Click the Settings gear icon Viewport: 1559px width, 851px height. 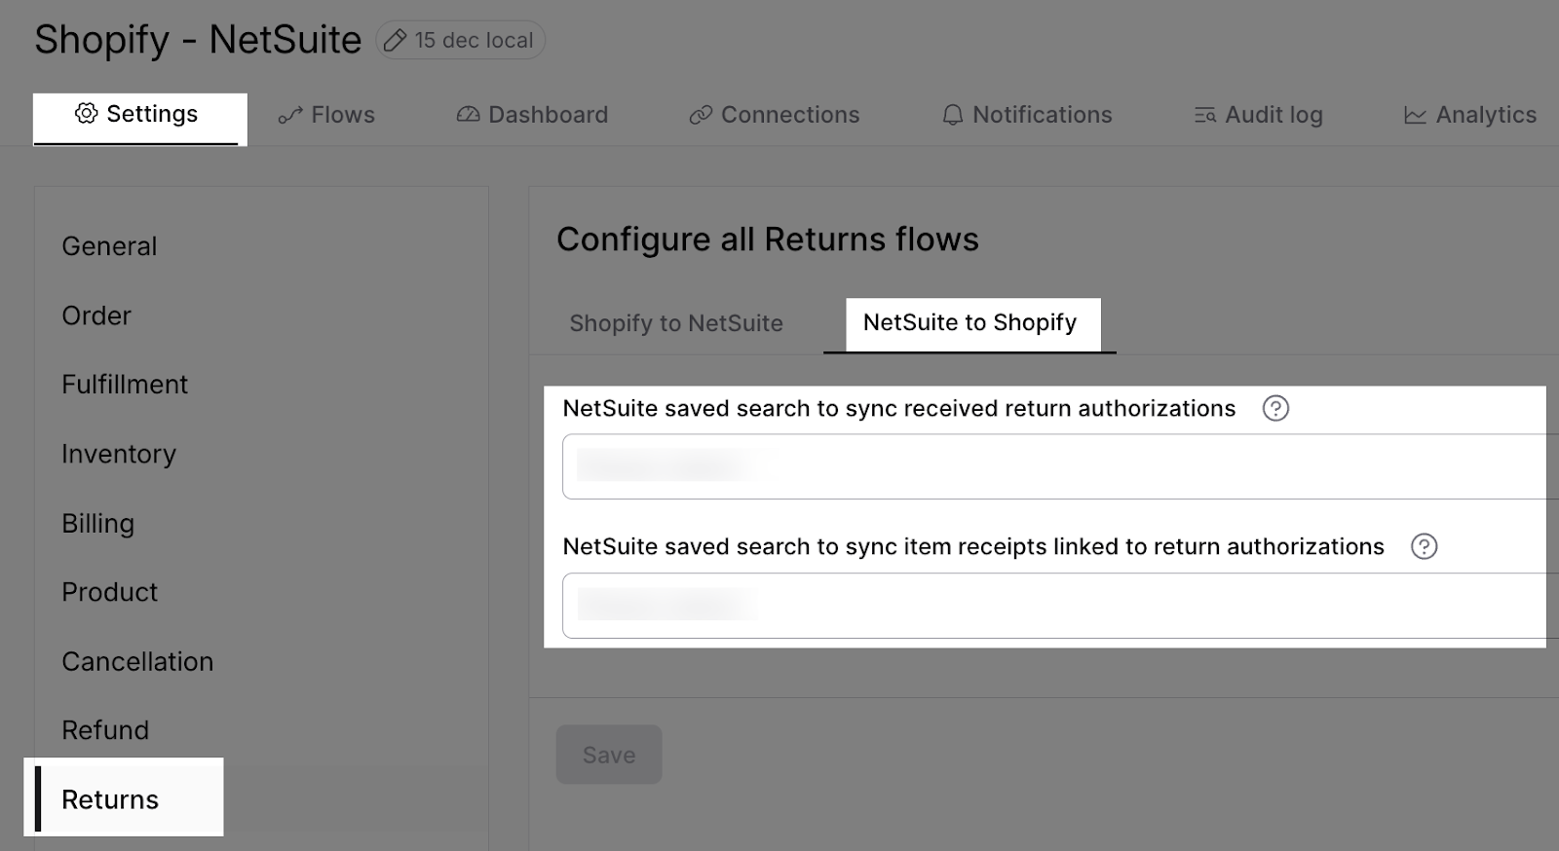point(87,114)
